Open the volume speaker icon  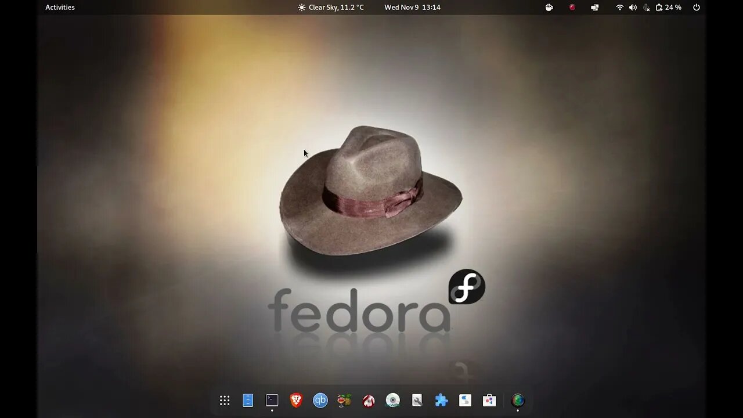633,8
